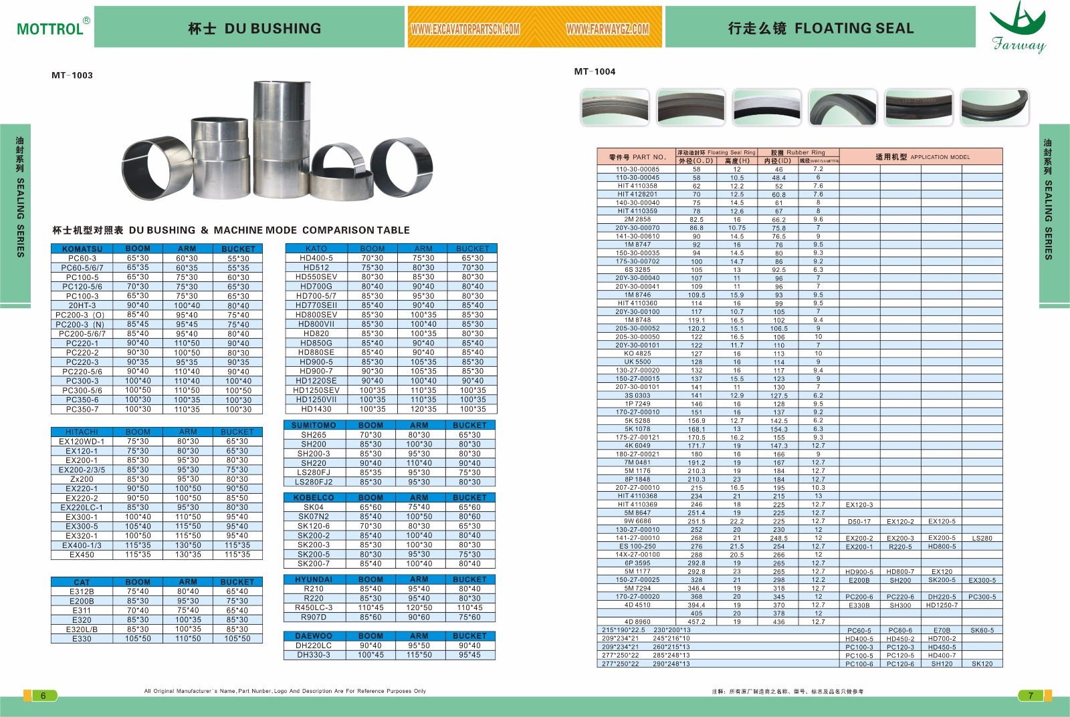Click the MOTTROL logo

[x=53, y=27]
